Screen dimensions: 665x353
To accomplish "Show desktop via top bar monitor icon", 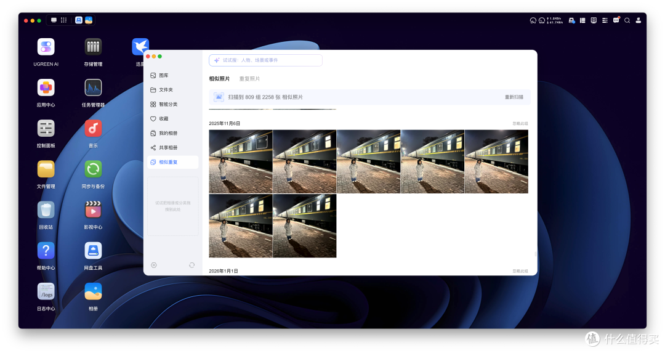I will coord(54,20).
